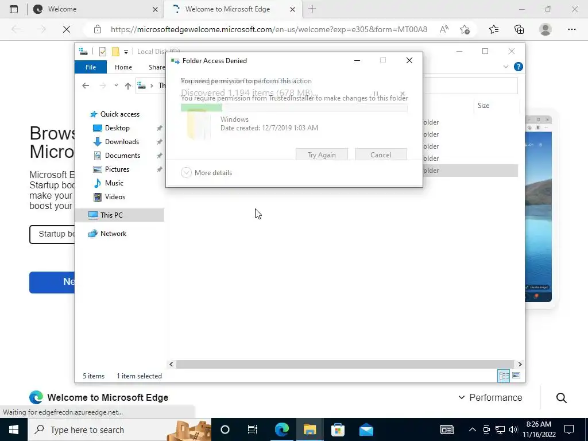Click the Read aloud icon in Edge
The width and height of the screenshot is (588, 441).
pos(444,29)
